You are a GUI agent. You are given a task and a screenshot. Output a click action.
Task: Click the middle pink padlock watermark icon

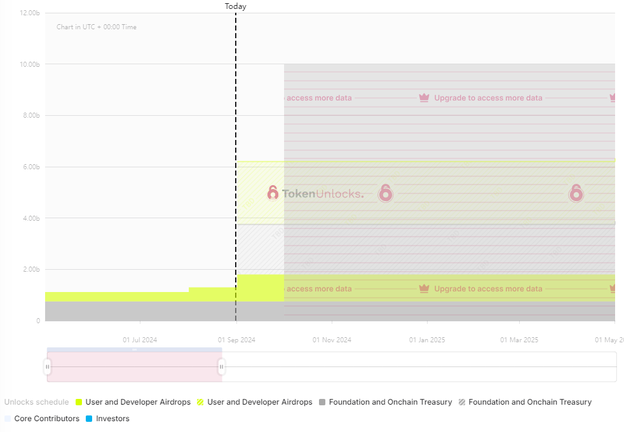(x=385, y=193)
